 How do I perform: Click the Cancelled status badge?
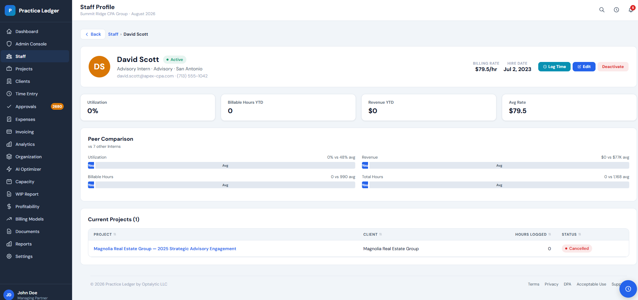577,248
